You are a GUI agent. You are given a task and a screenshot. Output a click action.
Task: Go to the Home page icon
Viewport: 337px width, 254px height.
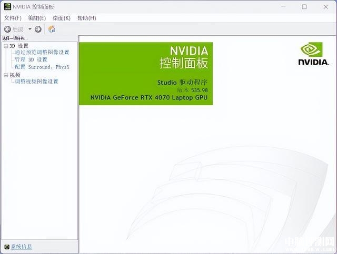[x=52, y=29]
